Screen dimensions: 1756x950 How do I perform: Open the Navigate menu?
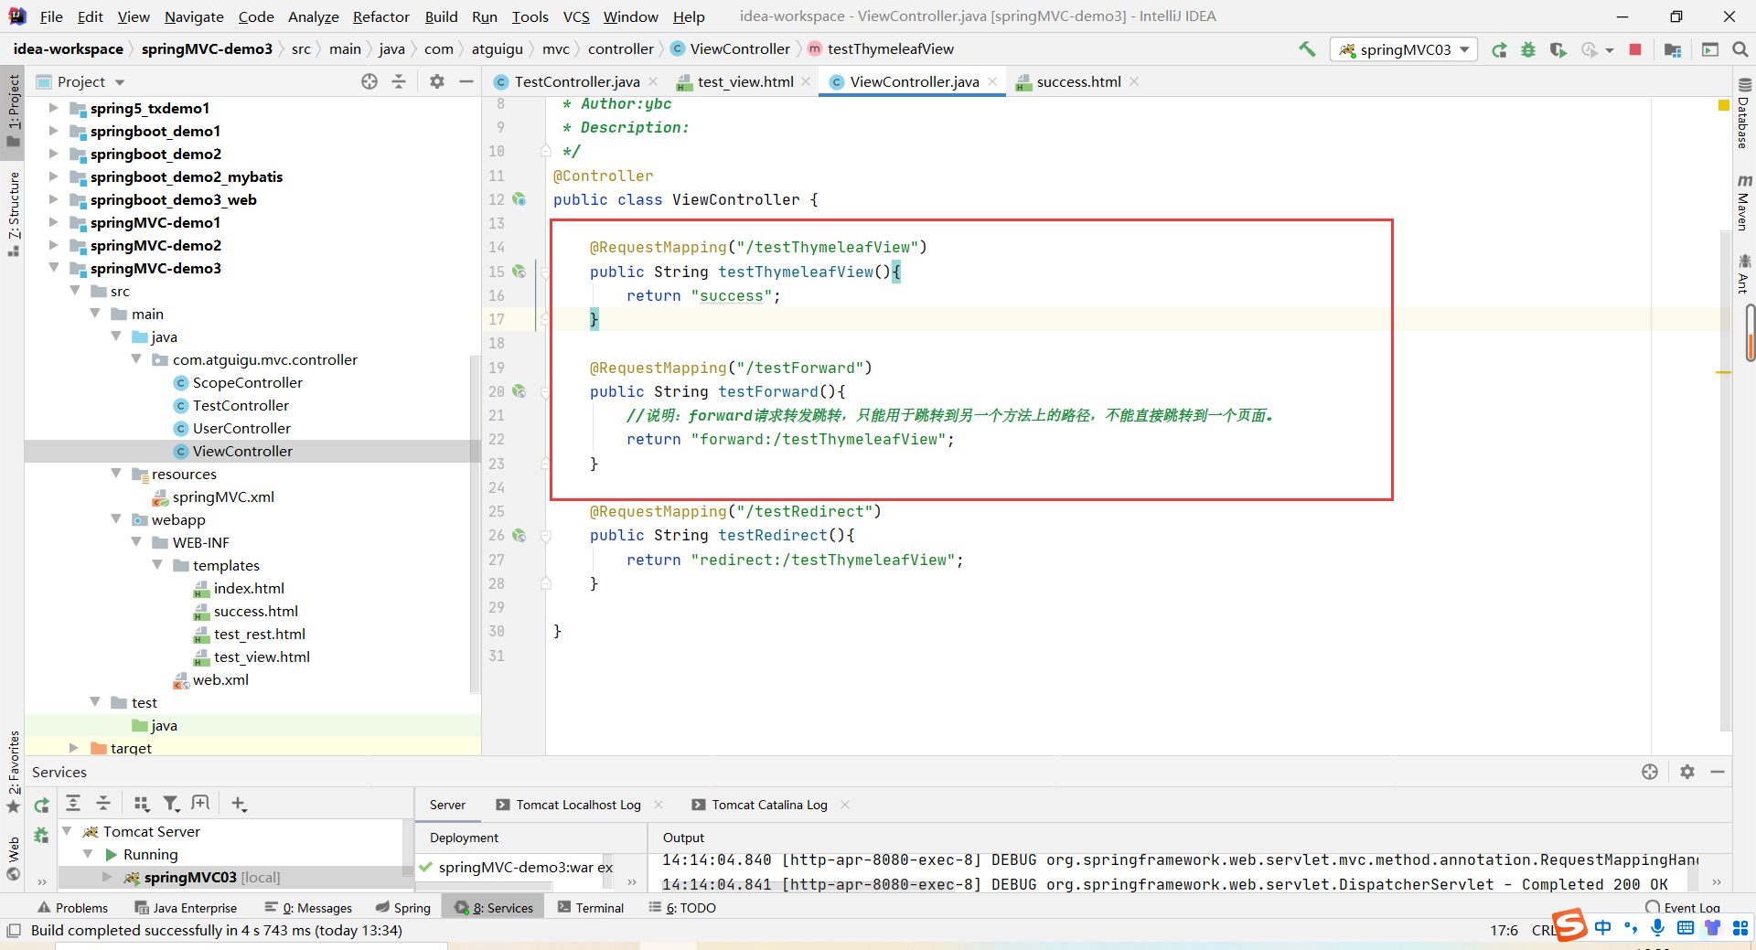pos(194,16)
